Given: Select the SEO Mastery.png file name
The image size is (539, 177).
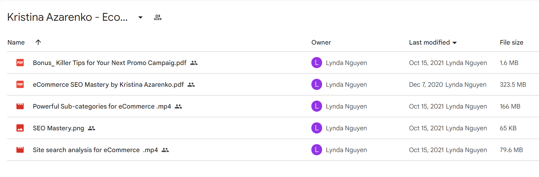Looking at the screenshot, I should pos(58,128).
